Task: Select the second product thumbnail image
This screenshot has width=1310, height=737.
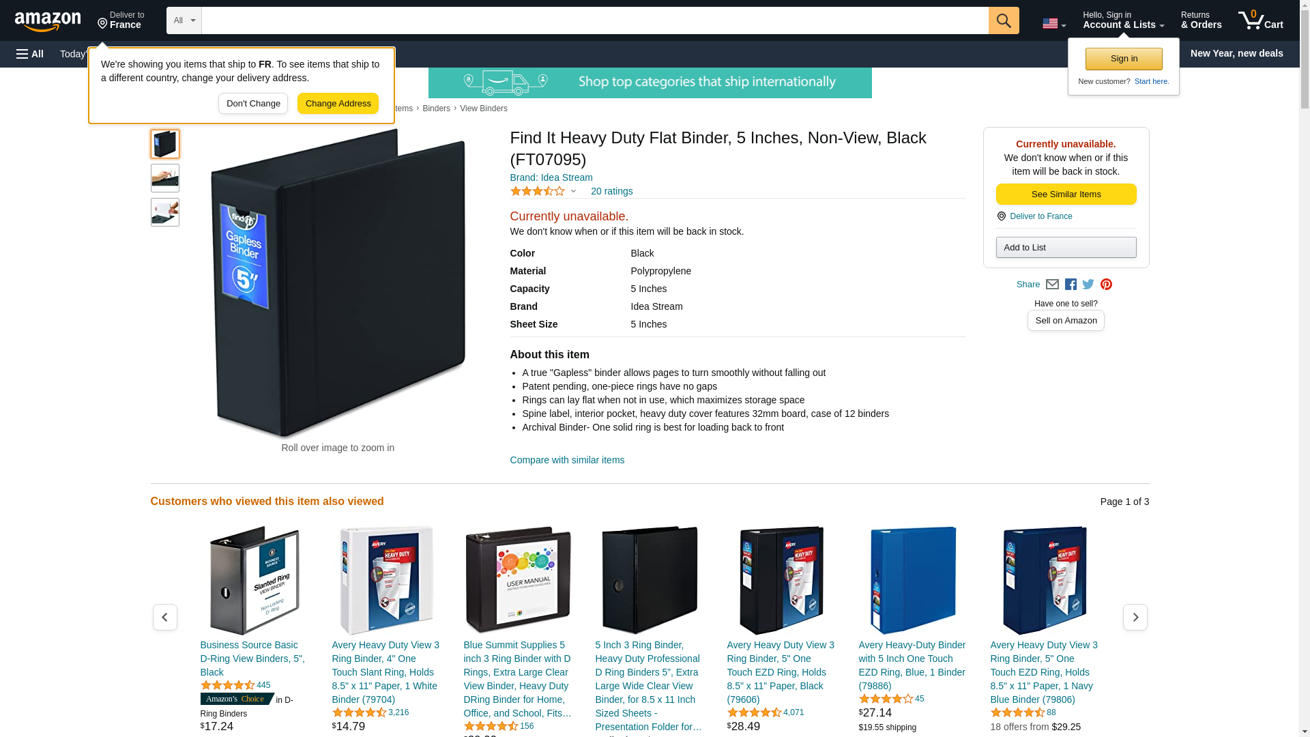Action: tap(165, 178)
